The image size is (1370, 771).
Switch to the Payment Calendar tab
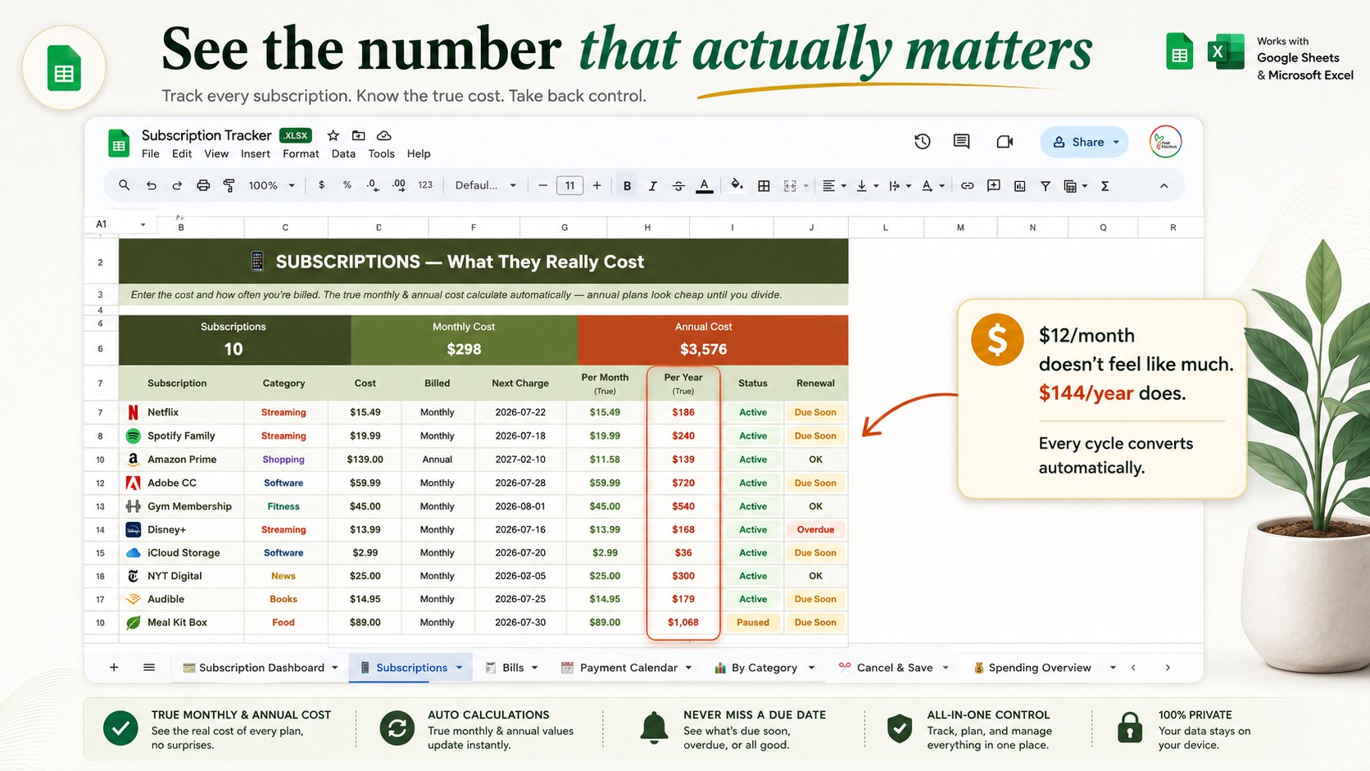627,668
